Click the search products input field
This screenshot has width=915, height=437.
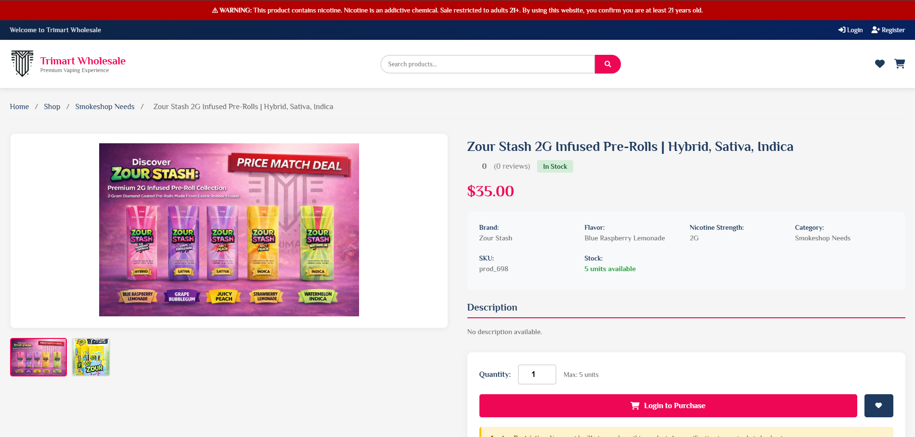[x=487, y=63]
